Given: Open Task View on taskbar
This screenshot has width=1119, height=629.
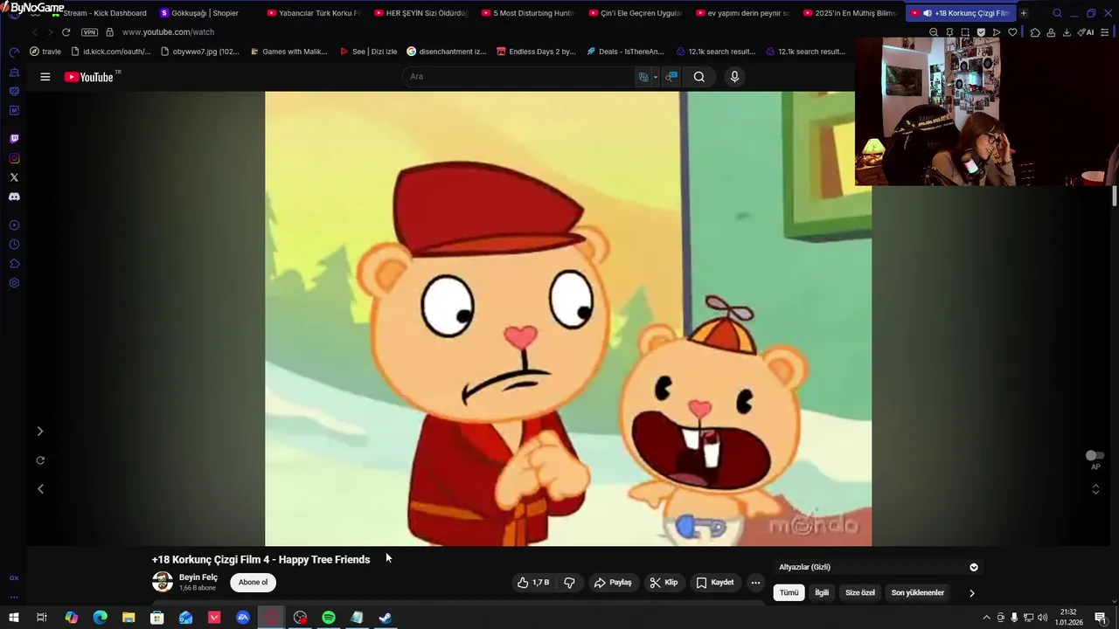Looking at the screenshot, I should click(x=41, y=618).
